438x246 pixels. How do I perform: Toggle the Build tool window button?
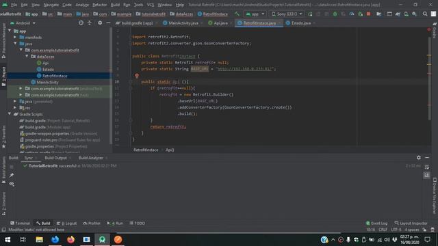pos(43,223)
